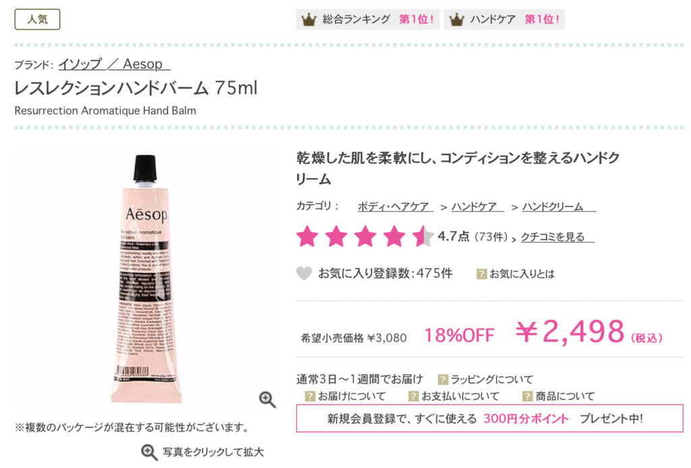Click the お気に入り登録数:475件 text
The width and height of the screenshot is (691, 468).
385,273
